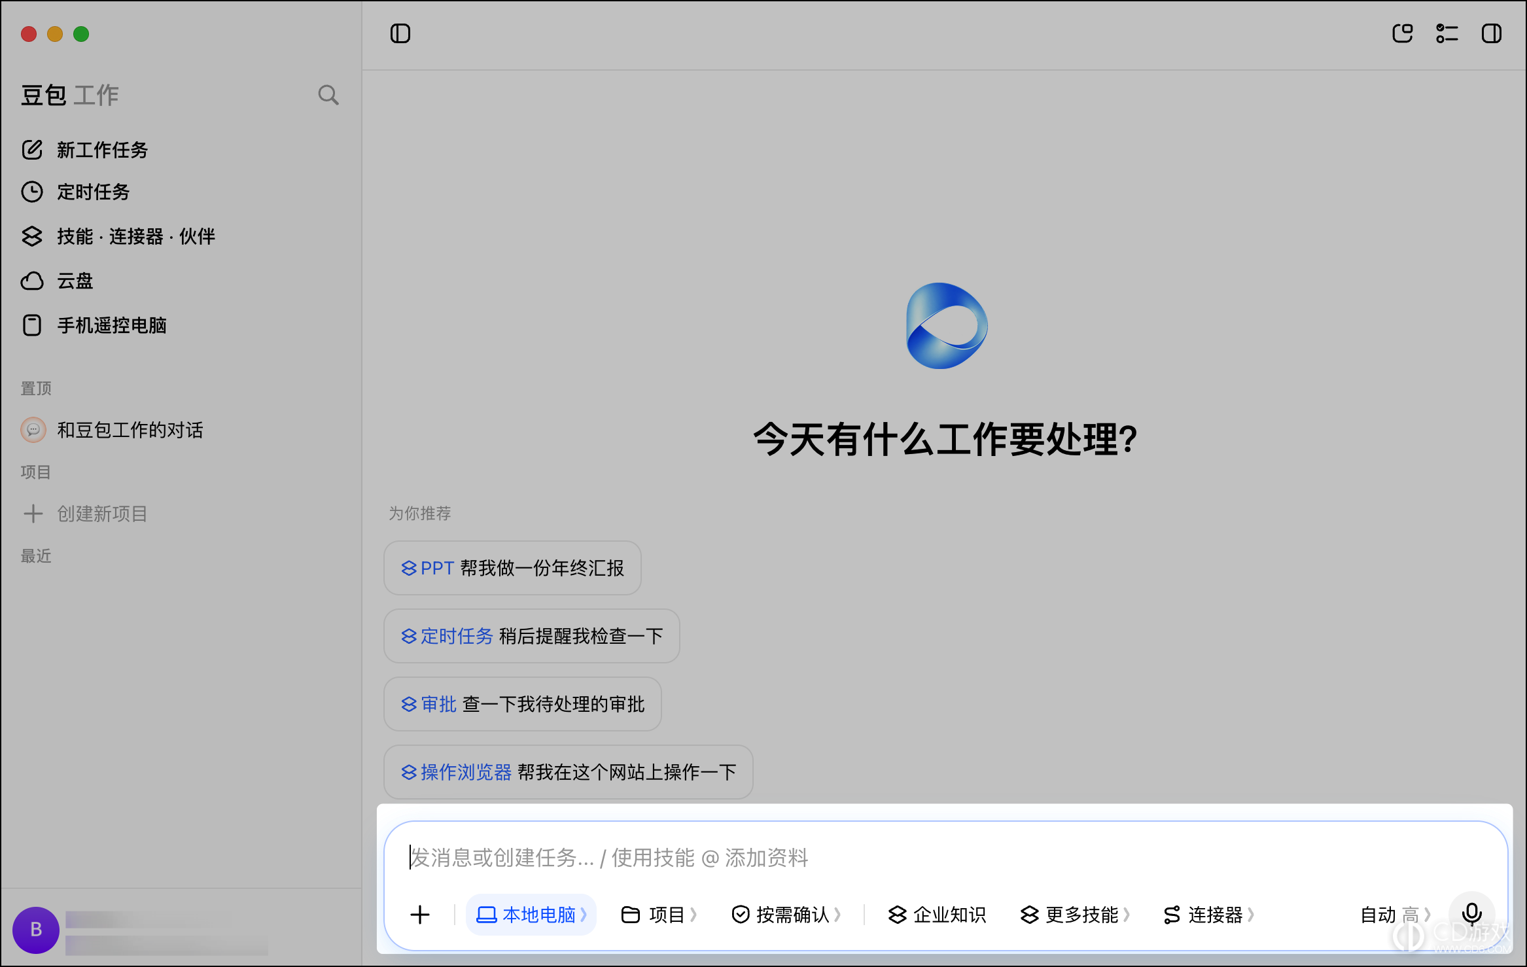Click the 置顶 section label
This screenshot has width=1527, height=967.
click(36, 388)
